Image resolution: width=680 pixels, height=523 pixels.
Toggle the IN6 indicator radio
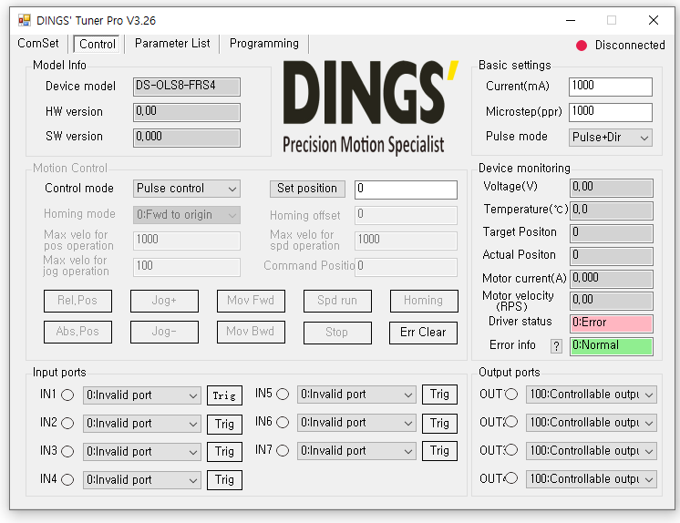283,423
